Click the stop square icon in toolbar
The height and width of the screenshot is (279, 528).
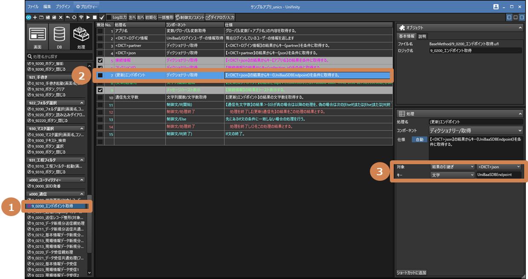click(94, 17)
